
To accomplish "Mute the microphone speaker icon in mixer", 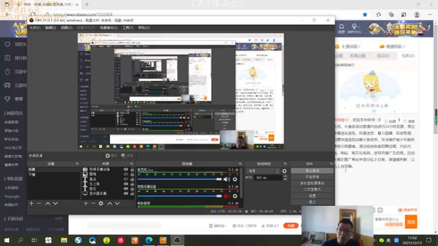I will (x=227, y=179).
